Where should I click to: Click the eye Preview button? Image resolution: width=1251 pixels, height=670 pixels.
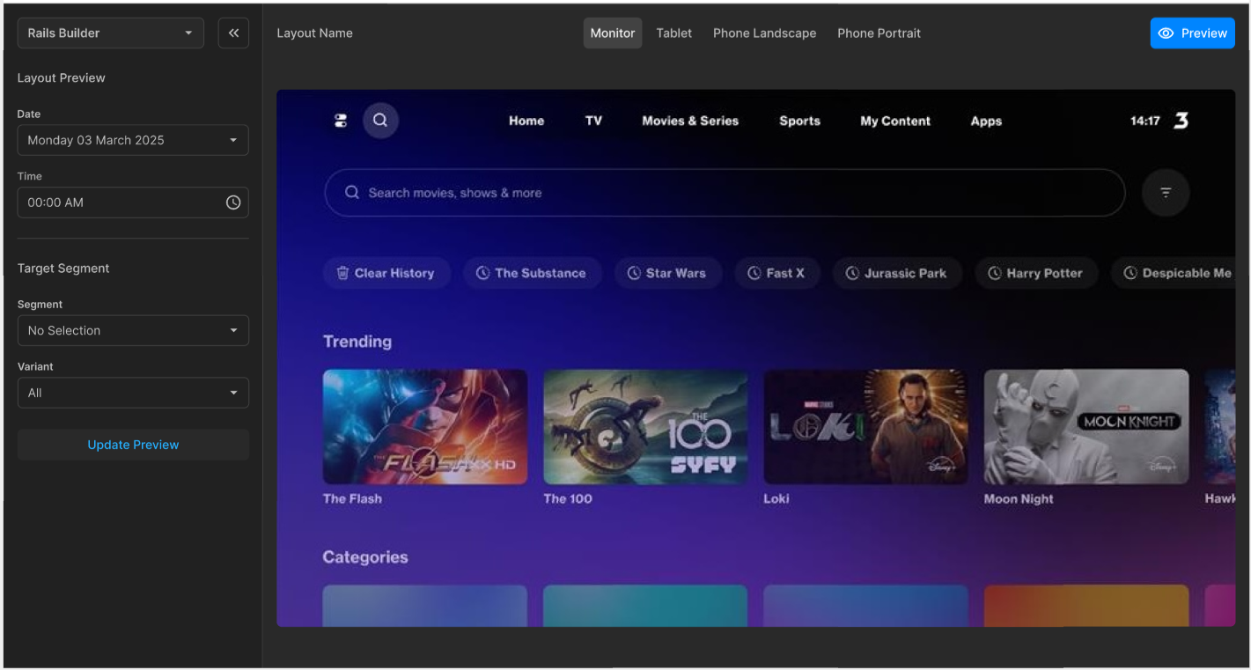point(1192,33)
